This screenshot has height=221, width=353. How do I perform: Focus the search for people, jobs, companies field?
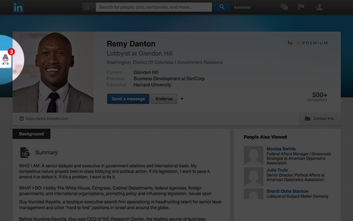[x=154, y=7]
